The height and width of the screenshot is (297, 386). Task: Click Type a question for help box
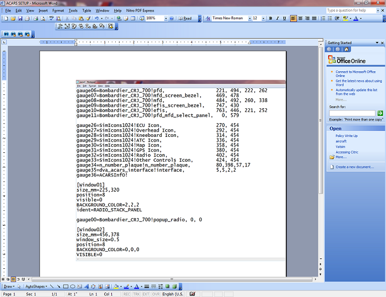(351, 10)
